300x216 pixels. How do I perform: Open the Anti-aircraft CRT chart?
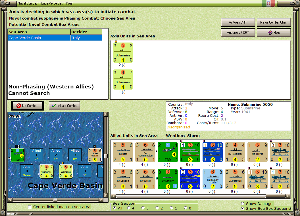[238, 33]
